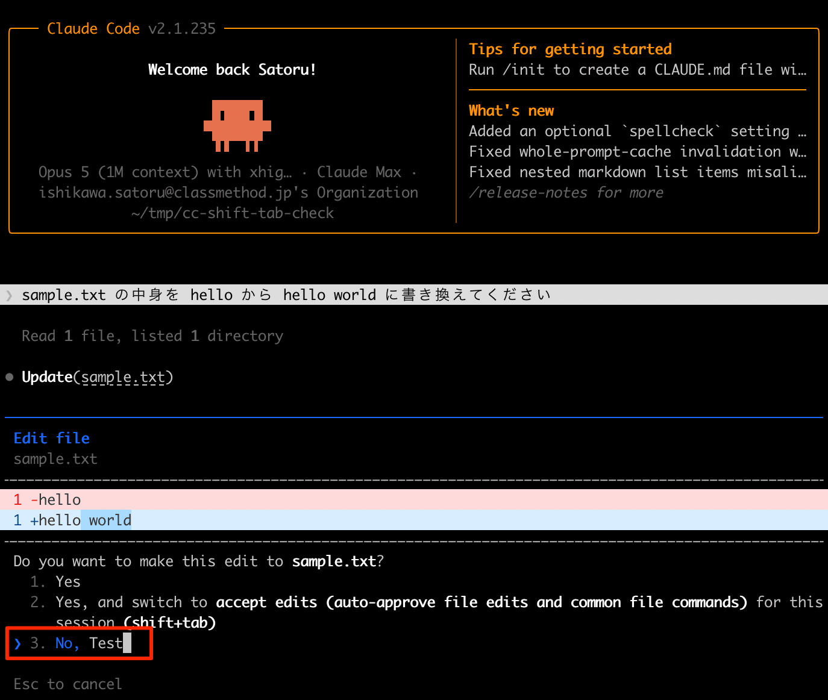
Task: Click the removed line "-hello" in diff
Action: pos(414,499)
